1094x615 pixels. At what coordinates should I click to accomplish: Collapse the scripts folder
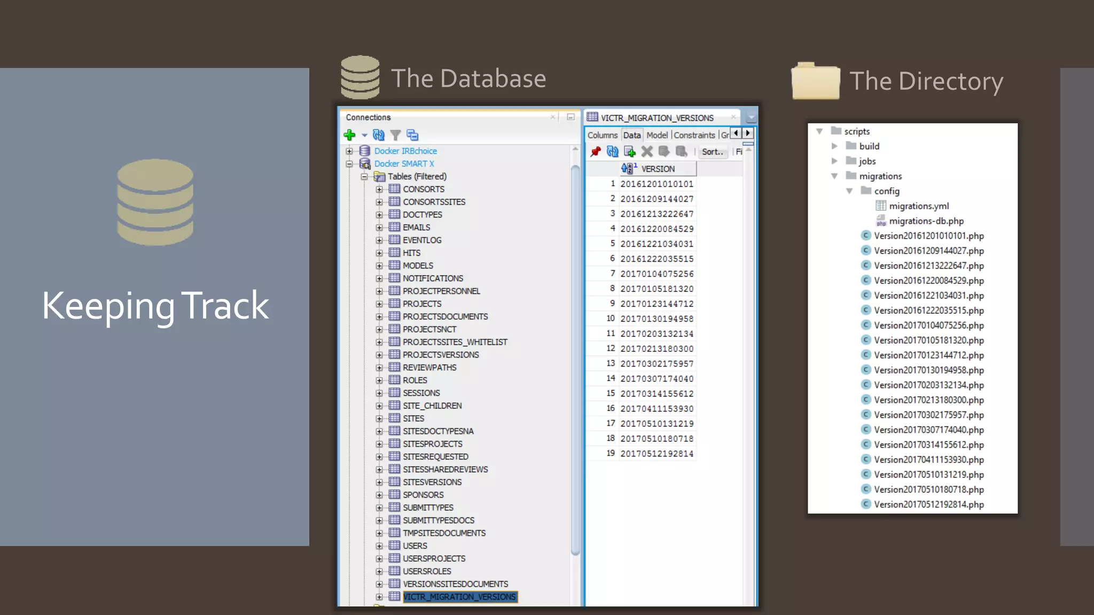coord(819,131)
